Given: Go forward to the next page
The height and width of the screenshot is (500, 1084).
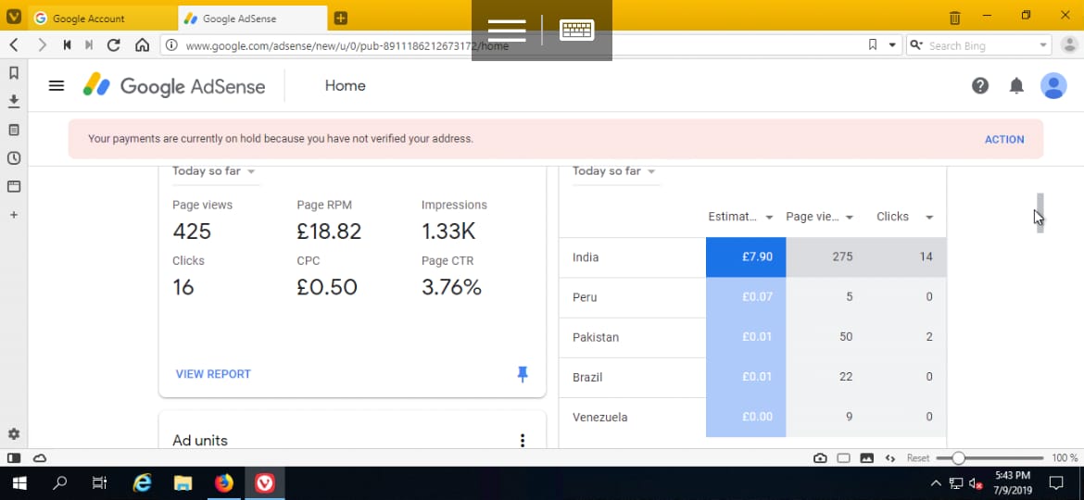Looking at the screenshot, I should click(43, 45).
